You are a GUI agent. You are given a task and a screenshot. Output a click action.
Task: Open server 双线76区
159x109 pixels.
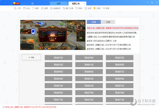(89, 100)
